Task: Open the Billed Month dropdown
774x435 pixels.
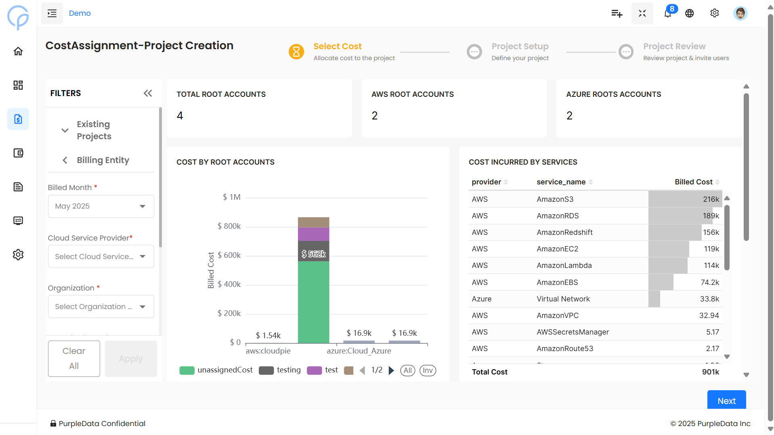Action: coord(101,206)
